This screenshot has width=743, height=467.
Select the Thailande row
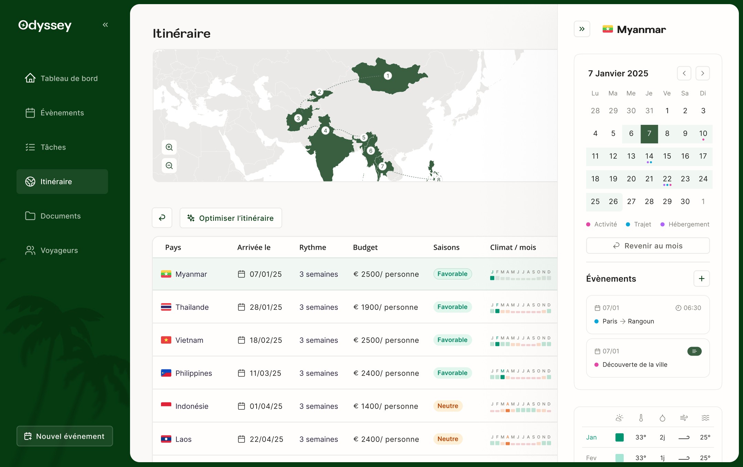(192, 307)
